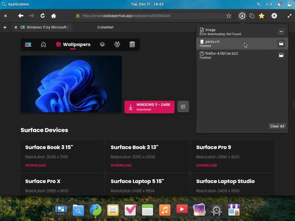The image size is (295, 221).
Task: Click the fullscreen expand arrows icon
Action: pos(289,16)
